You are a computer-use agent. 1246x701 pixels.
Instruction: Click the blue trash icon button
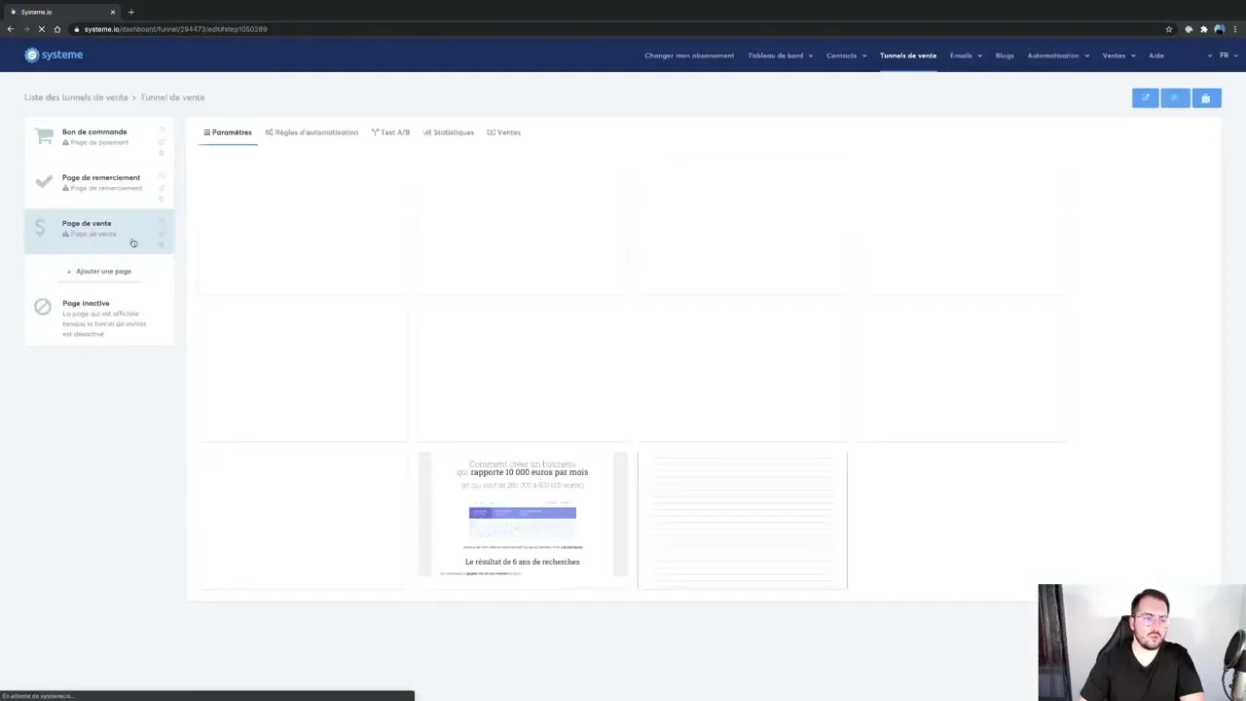click(x=1205, y=98)
